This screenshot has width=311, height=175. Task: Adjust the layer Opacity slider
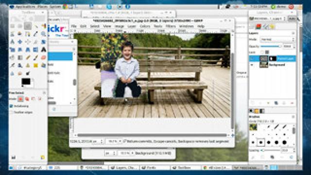(x=271, y=47)
